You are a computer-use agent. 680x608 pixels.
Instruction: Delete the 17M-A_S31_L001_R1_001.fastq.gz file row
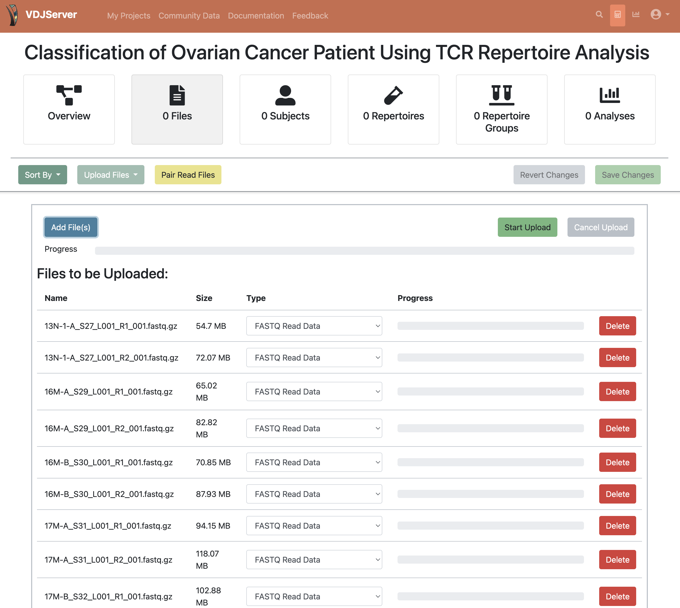click(x=617, y=526)
